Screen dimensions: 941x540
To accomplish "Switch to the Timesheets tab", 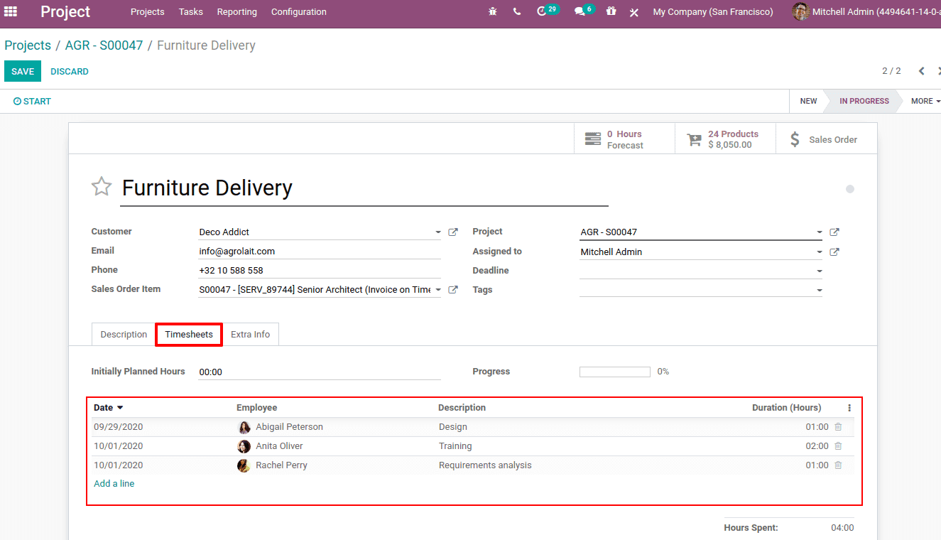I will coord(189,334).
